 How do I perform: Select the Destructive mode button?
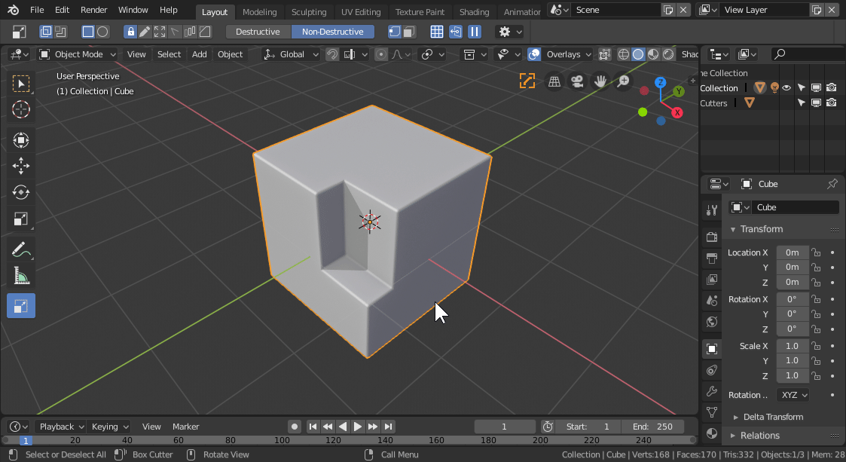[258, 32]
